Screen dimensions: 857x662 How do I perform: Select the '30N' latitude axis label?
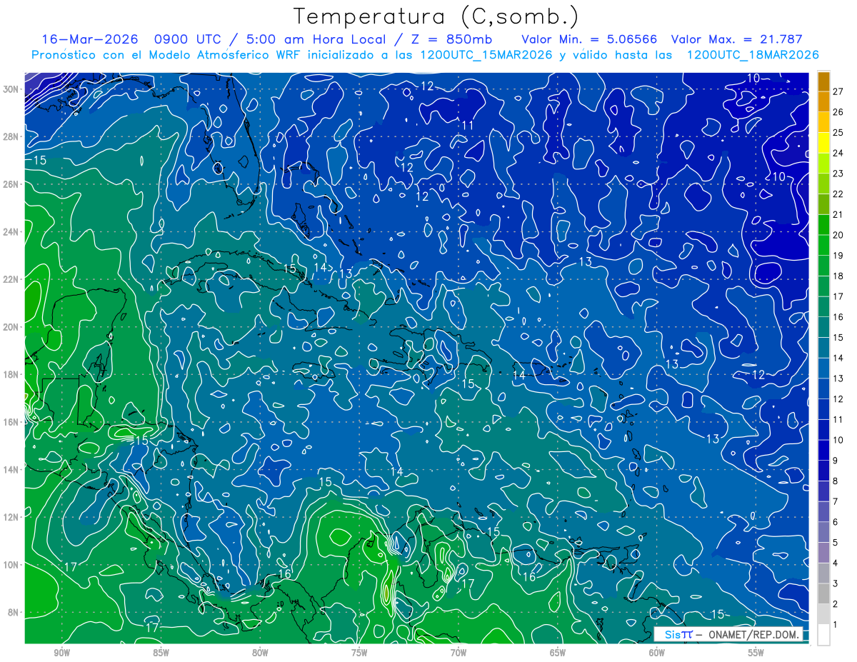pos(11,89)
